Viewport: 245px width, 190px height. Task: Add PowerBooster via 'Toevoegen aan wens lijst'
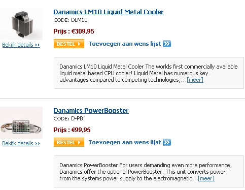tap(125, 142)
